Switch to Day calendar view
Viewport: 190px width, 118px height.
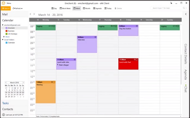click(54, 8)
